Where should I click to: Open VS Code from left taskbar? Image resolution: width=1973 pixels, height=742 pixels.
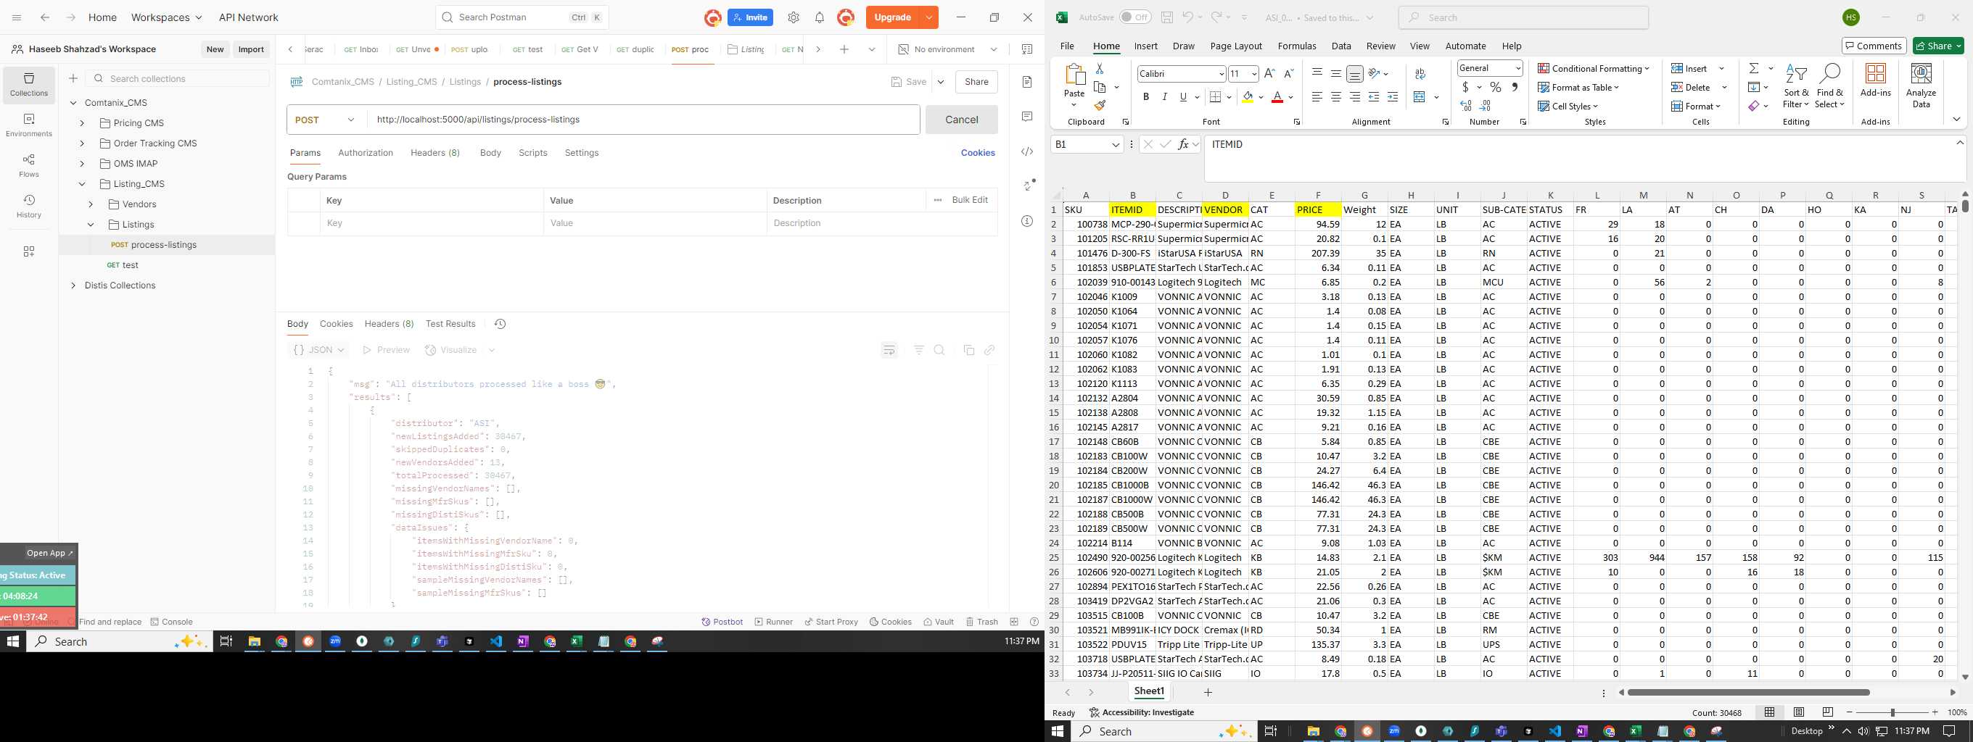496,642
